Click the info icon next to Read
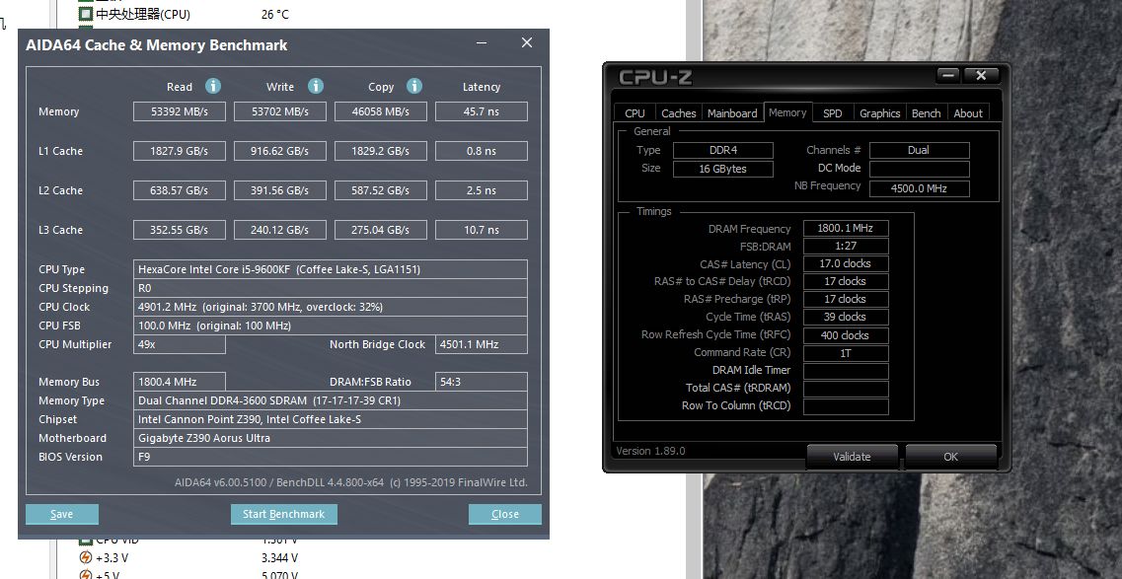 pos(213,86)
